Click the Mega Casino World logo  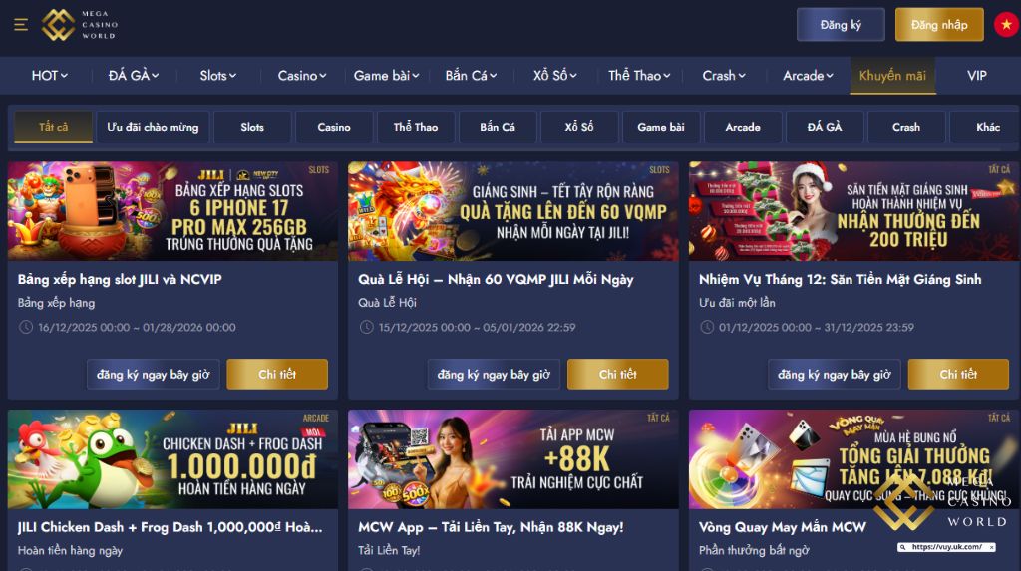click(x=80, y=25)
